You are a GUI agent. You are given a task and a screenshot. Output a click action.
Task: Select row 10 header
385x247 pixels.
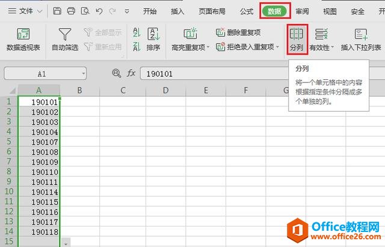click(9, 191)
